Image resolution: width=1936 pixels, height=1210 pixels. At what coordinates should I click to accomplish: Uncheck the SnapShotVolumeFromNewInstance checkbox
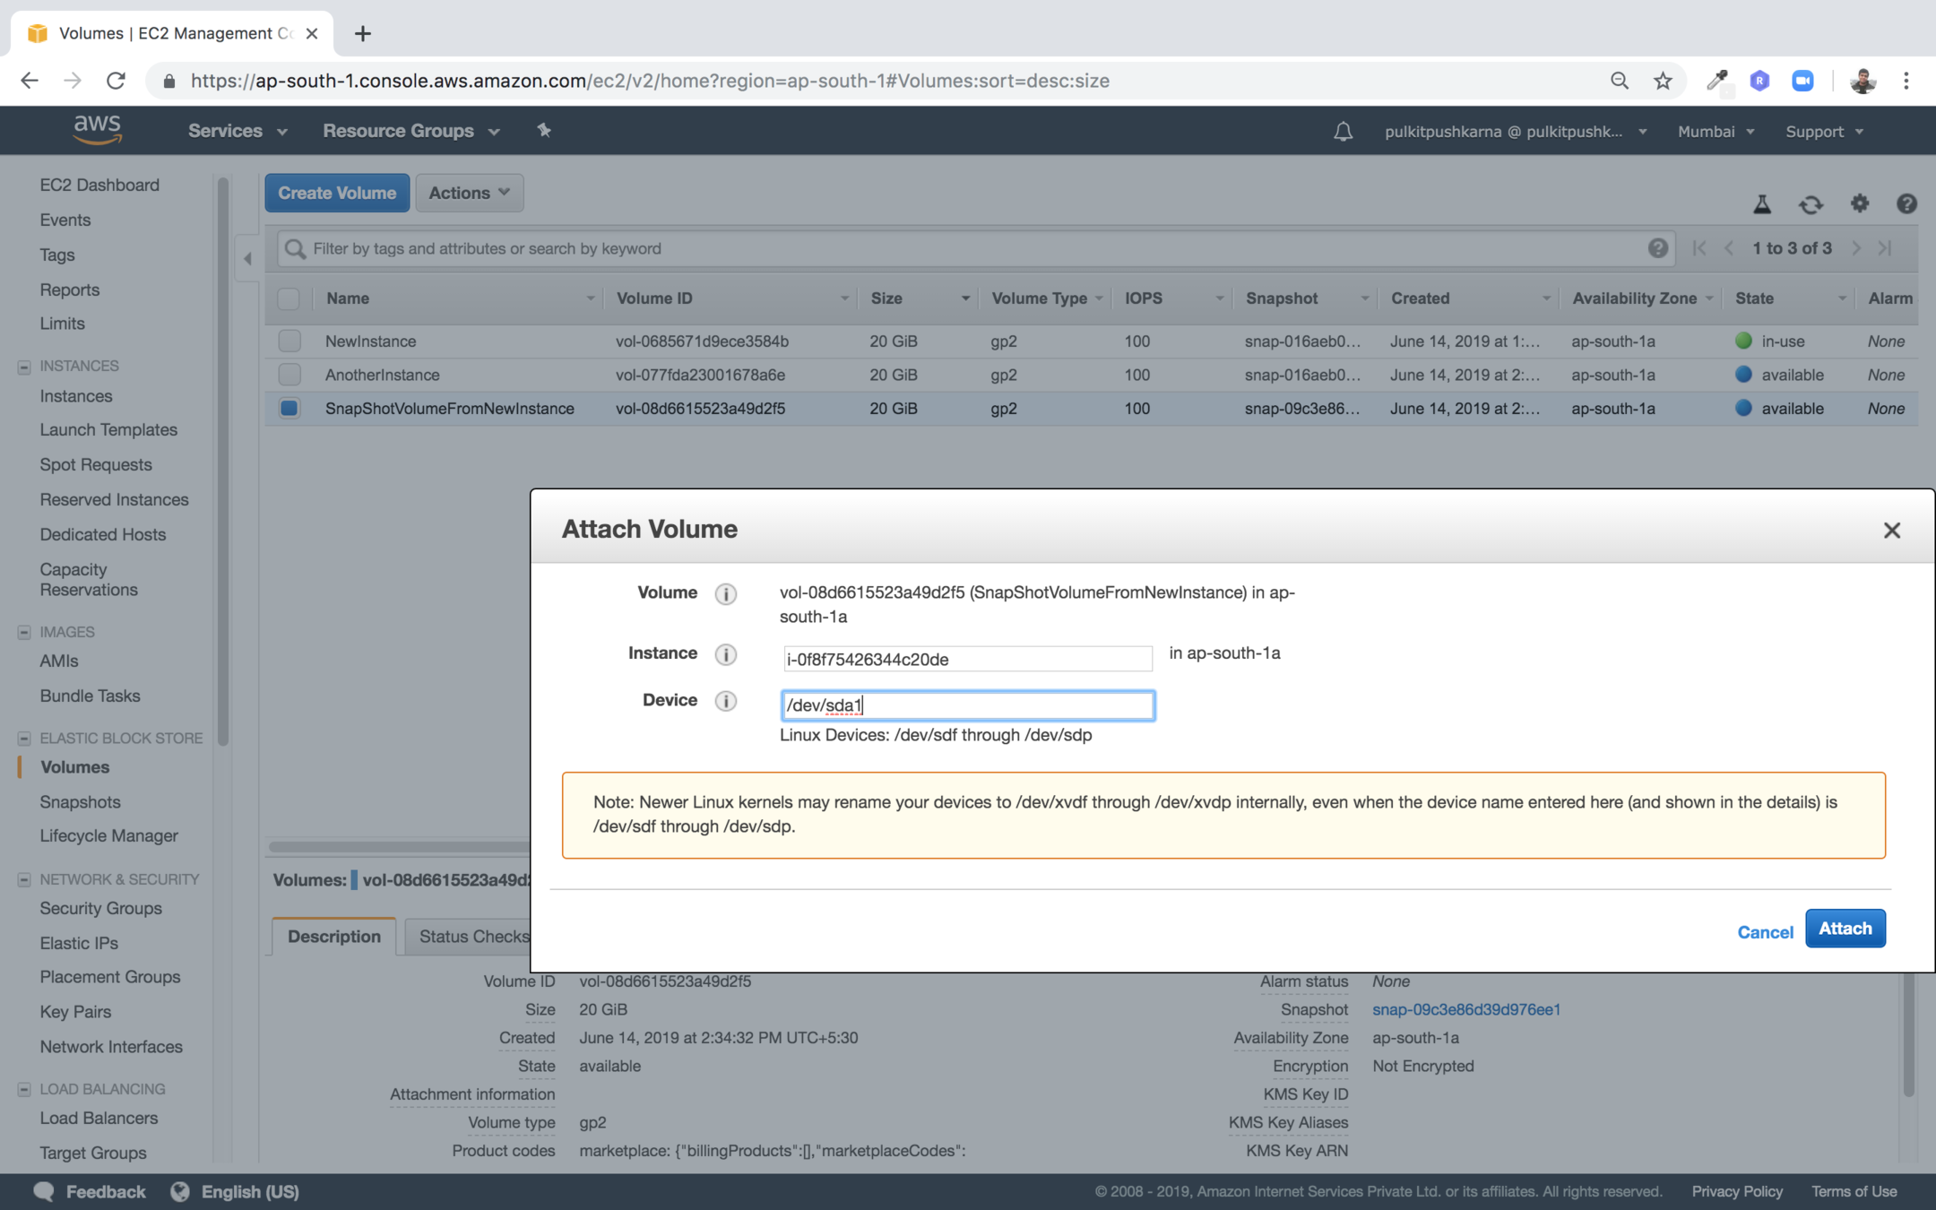pyautogui.click(x=289, y=409)
